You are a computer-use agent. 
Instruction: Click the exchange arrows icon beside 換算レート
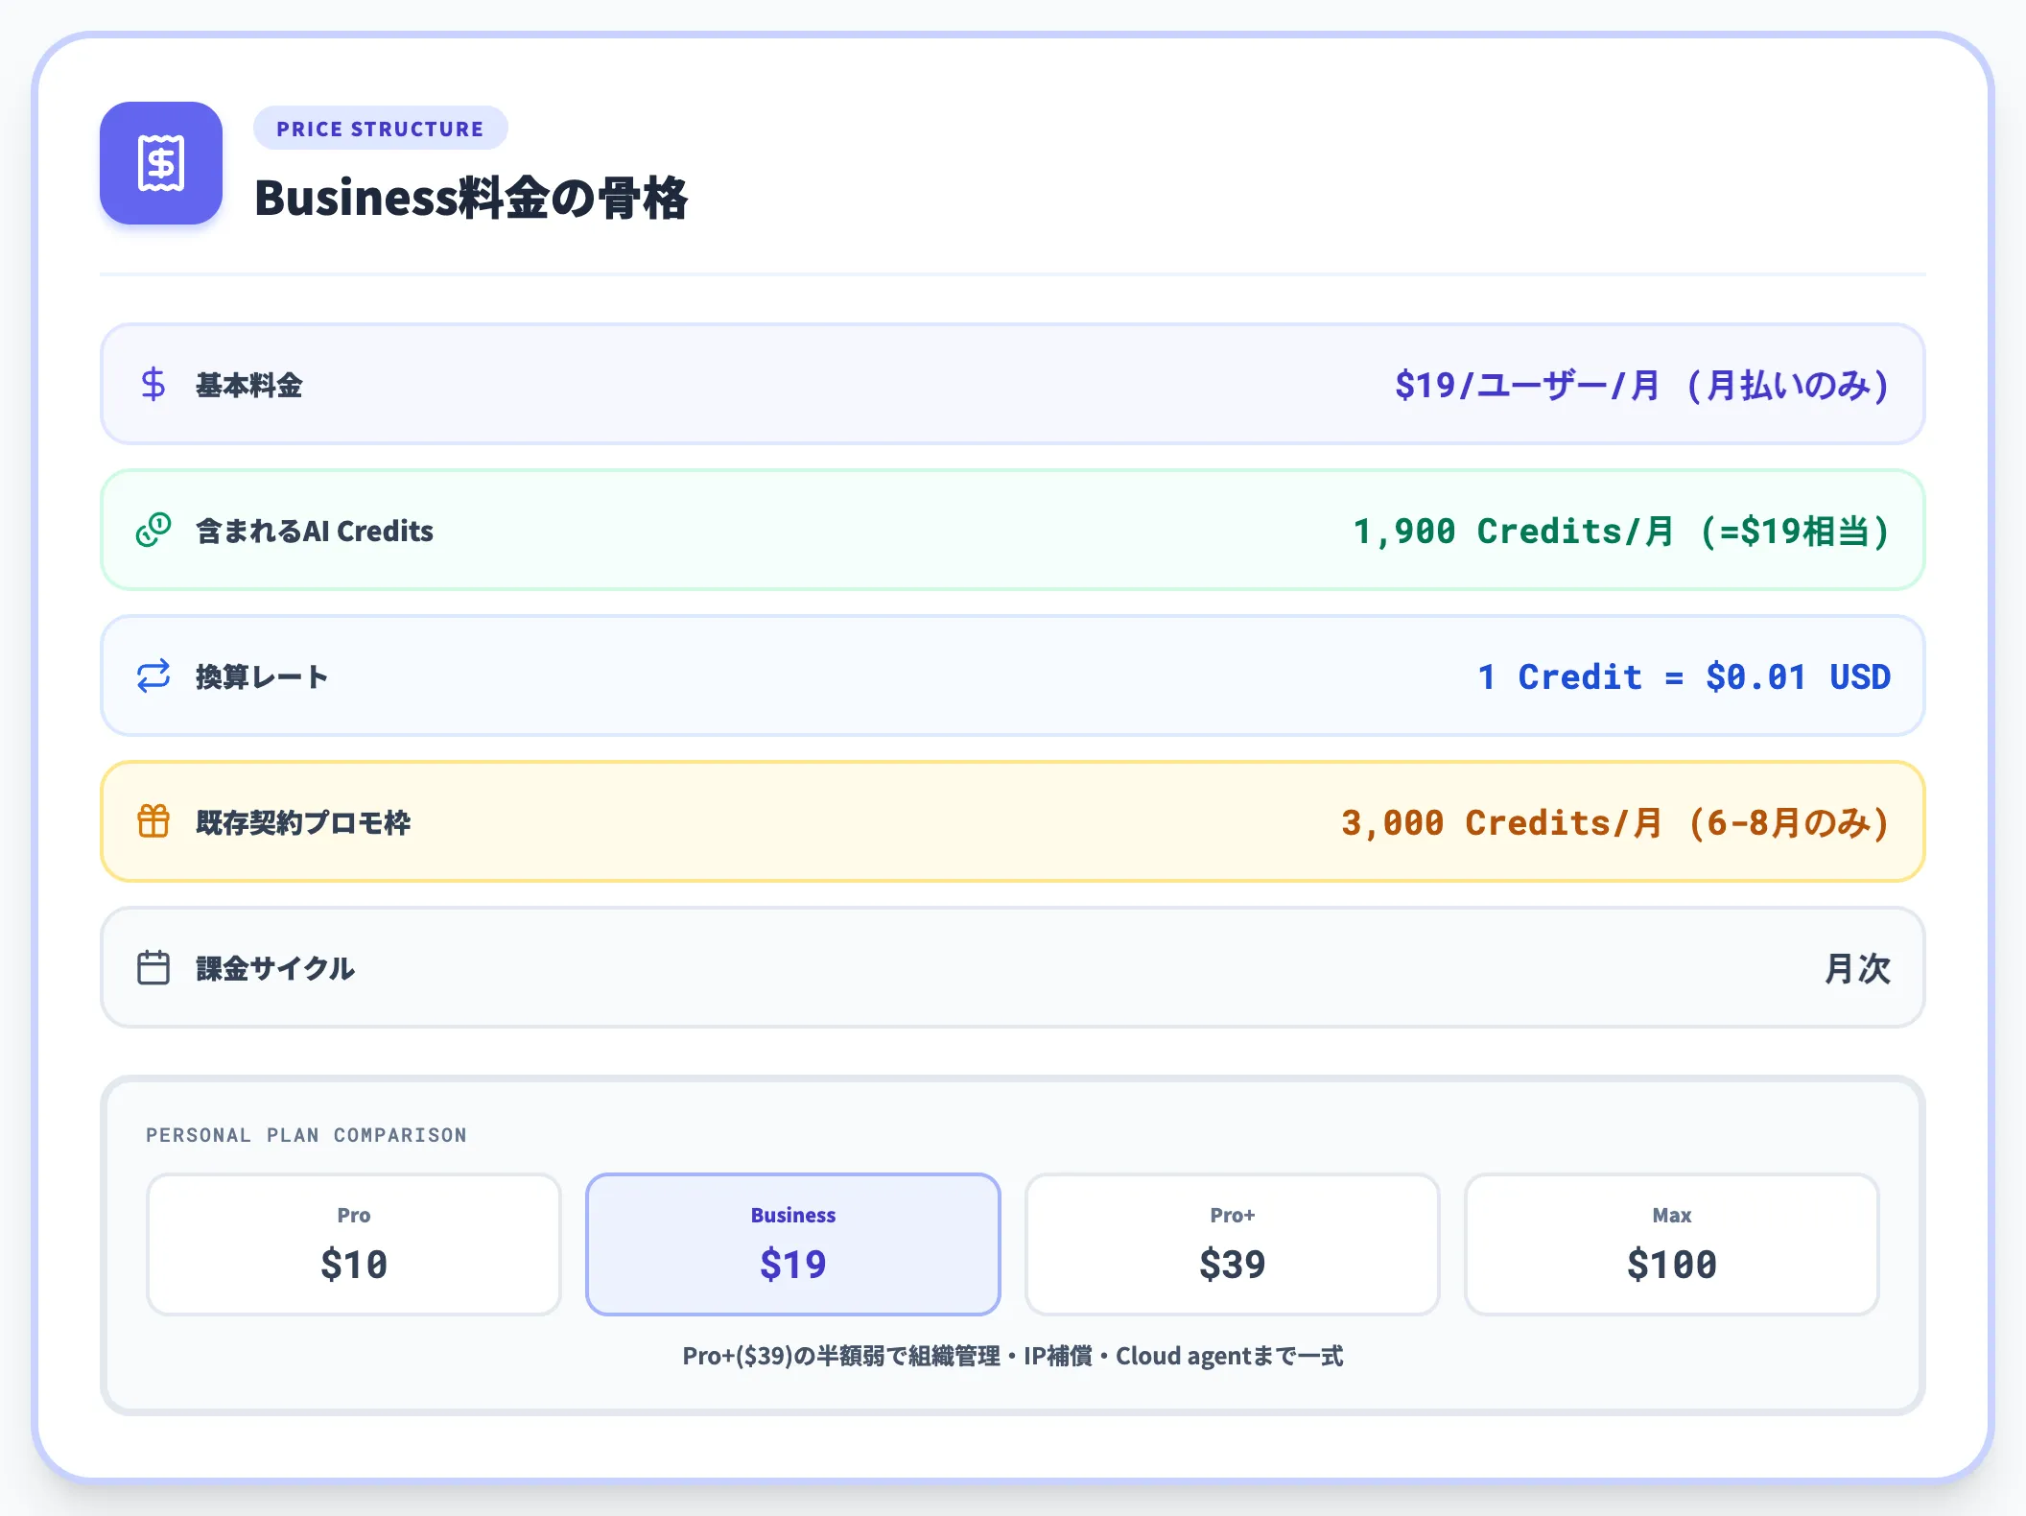pyautogui.click(x=153, y=676)
